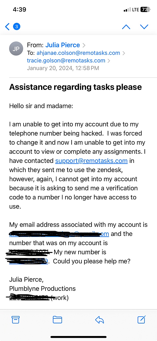This screenshot has width=157, height=341.
Task: Tap the status bar time 4:39
Action: 19,9
